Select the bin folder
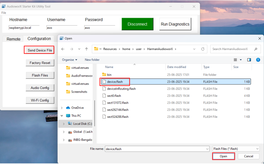The height and width of the screenshot is (164, 264). 176,75
